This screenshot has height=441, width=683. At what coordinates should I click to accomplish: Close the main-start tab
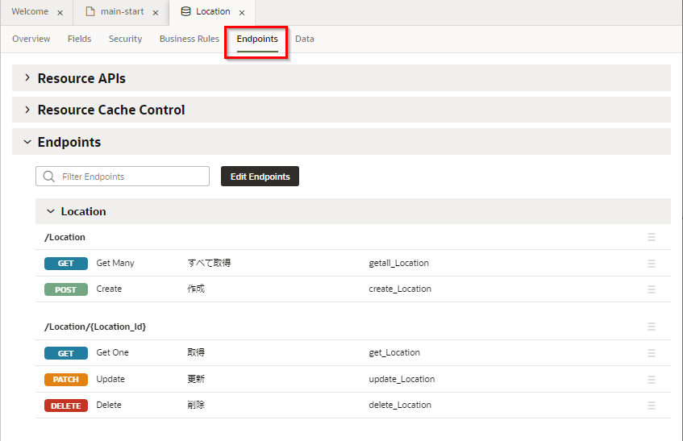point(156,13)
